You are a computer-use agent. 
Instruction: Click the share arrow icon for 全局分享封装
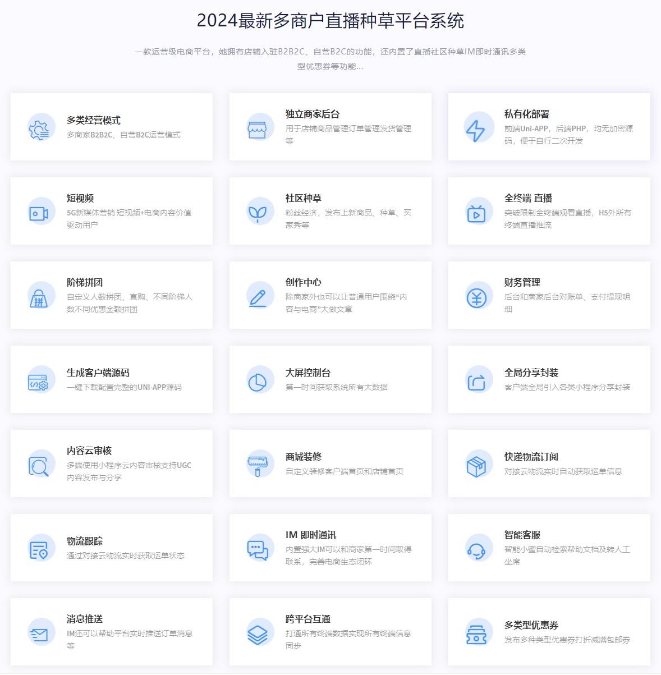tap(476, 382)
